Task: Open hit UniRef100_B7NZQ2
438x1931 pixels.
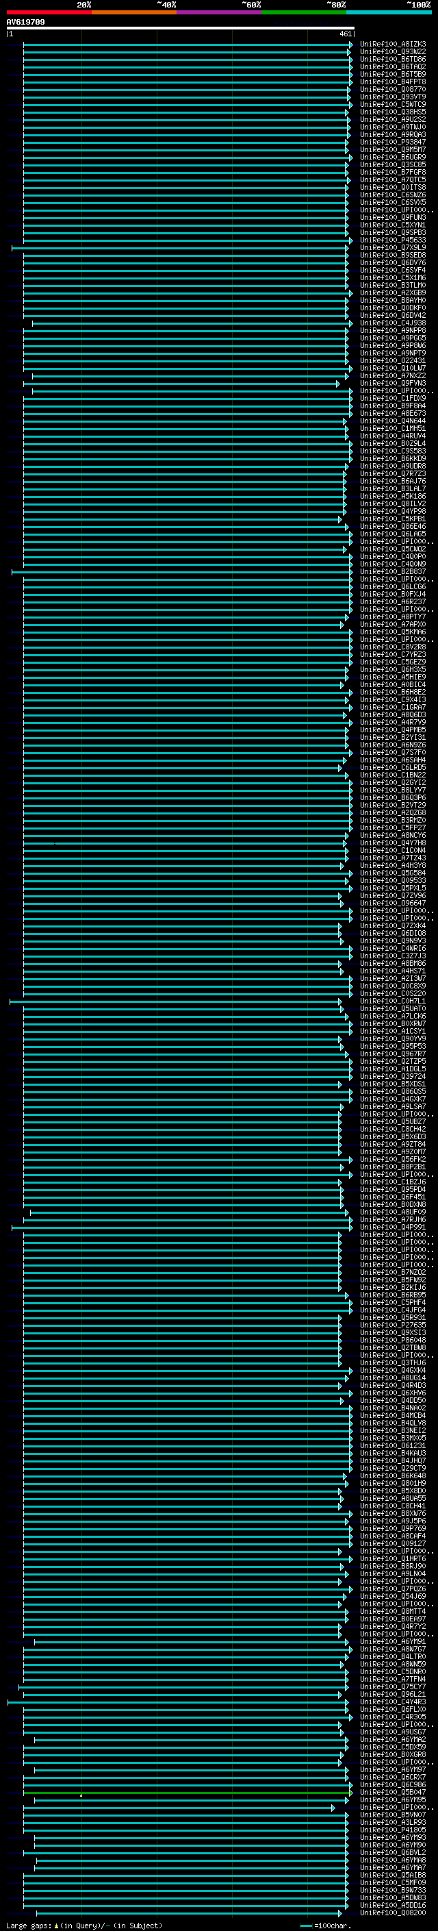Action: [x=392, y=1272]
